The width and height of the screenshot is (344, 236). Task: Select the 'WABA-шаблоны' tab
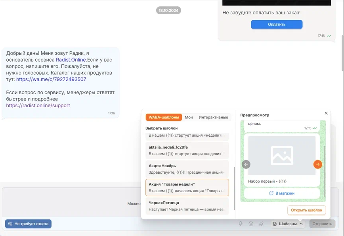point(164,117)
